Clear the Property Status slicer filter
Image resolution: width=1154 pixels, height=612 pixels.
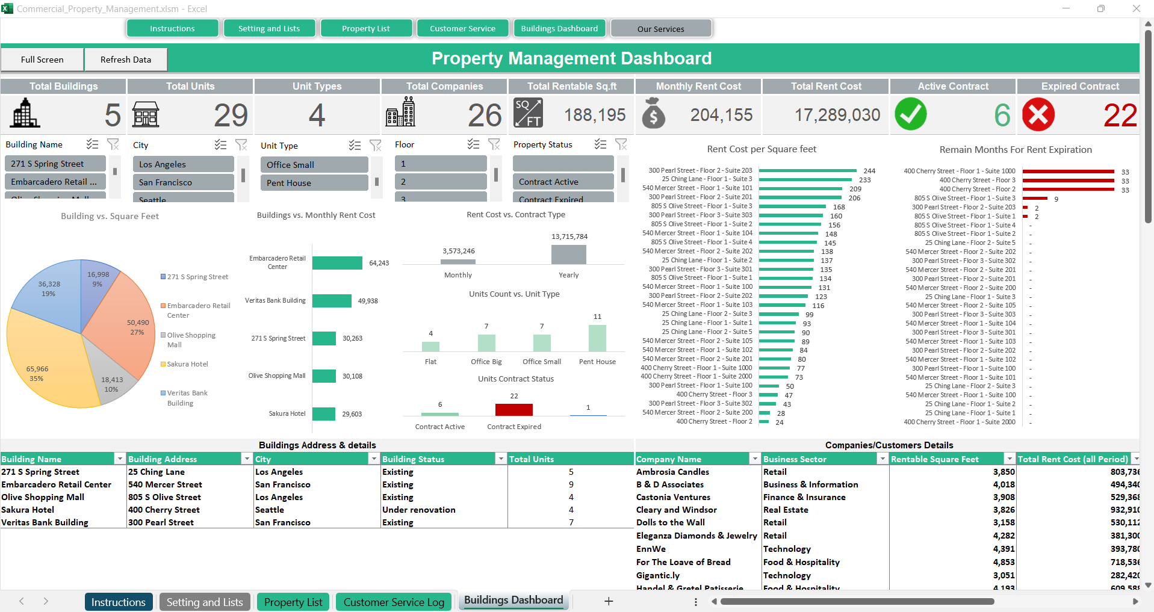tap(621, 144)
